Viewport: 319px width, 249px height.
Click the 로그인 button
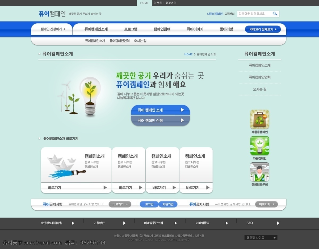pos(149,204)
